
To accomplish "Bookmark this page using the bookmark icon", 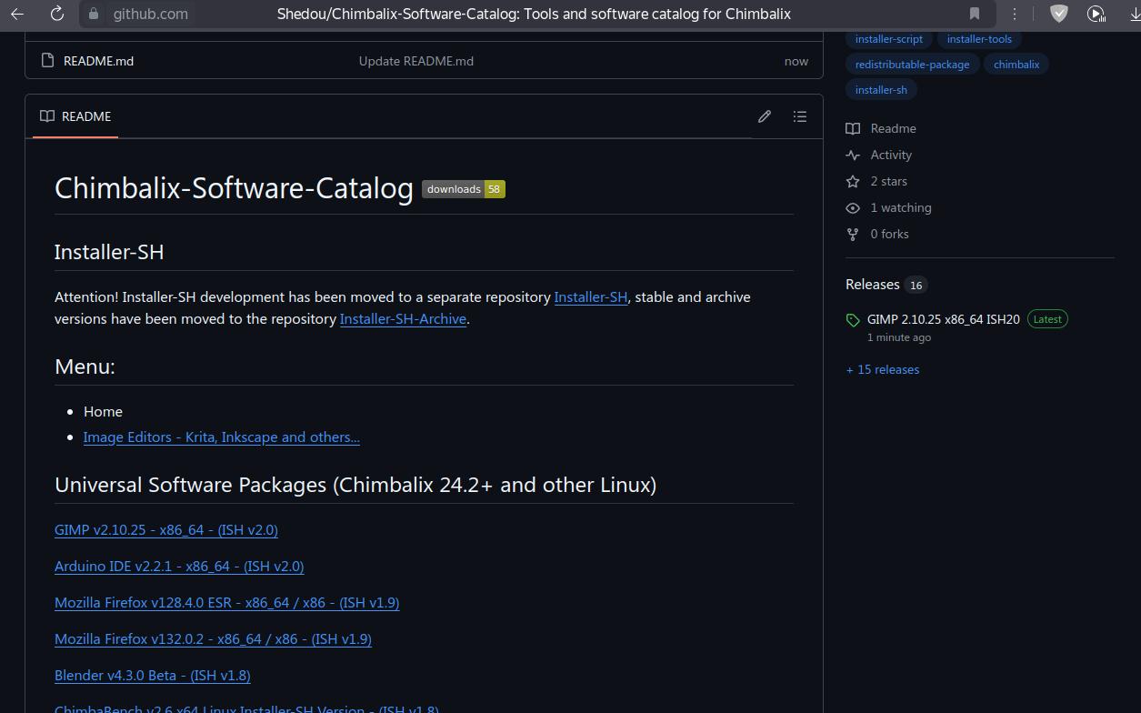I will [975, 14].
